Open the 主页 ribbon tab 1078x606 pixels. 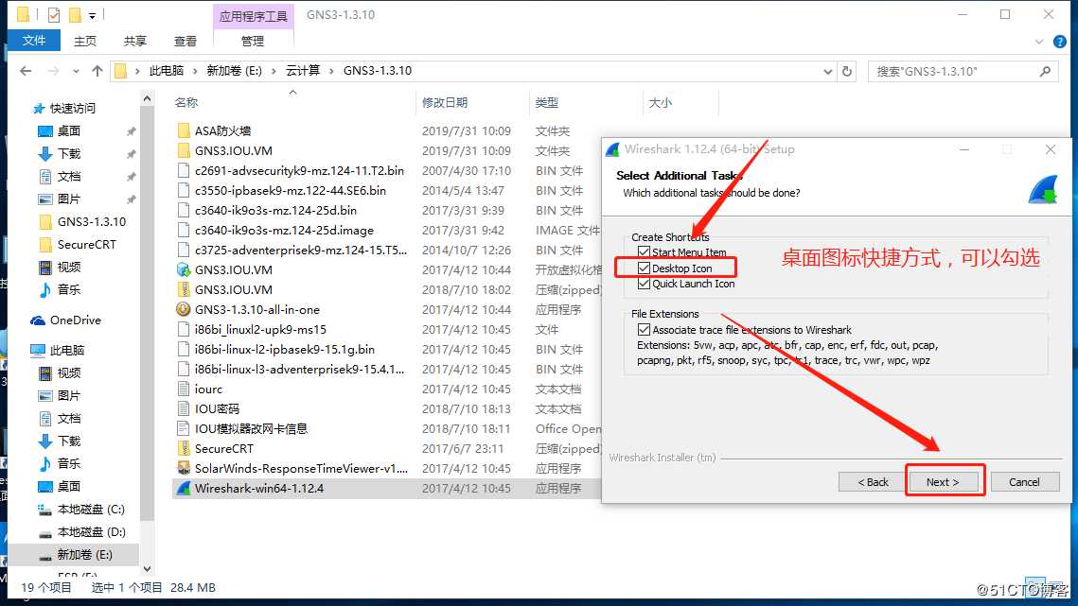point(85,42)
